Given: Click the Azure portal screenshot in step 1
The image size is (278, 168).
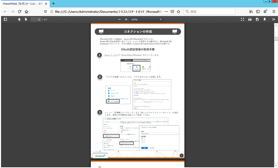Looking at the screenshot, I should click(x=135, y=65).
